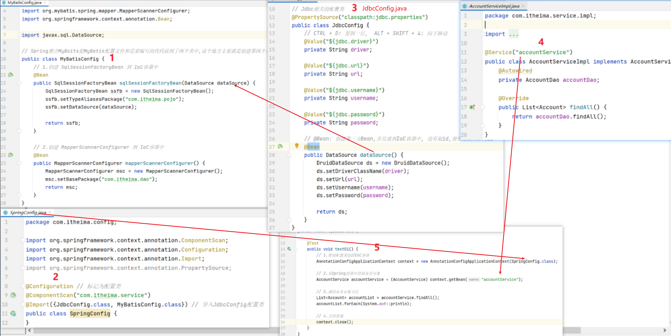Collapse the test01() method fold marker
Image resolution: width=671 pixels, height=336 pixels.
coord(296,249)
